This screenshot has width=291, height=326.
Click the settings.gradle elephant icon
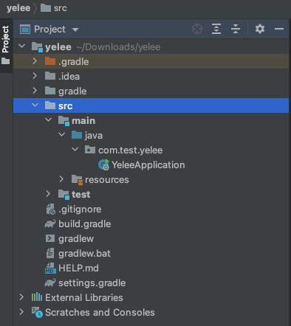pyautogui.click(x=50, y=282)
